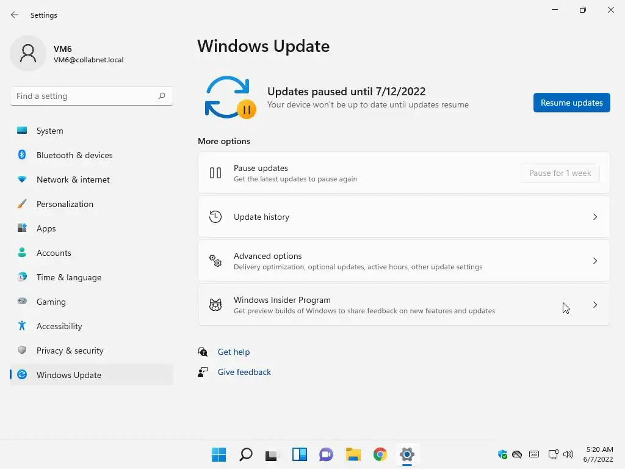Viewport: 625px width, 469px height.
Task: Open Chat app in taskbar
Action: pos(326,454)
